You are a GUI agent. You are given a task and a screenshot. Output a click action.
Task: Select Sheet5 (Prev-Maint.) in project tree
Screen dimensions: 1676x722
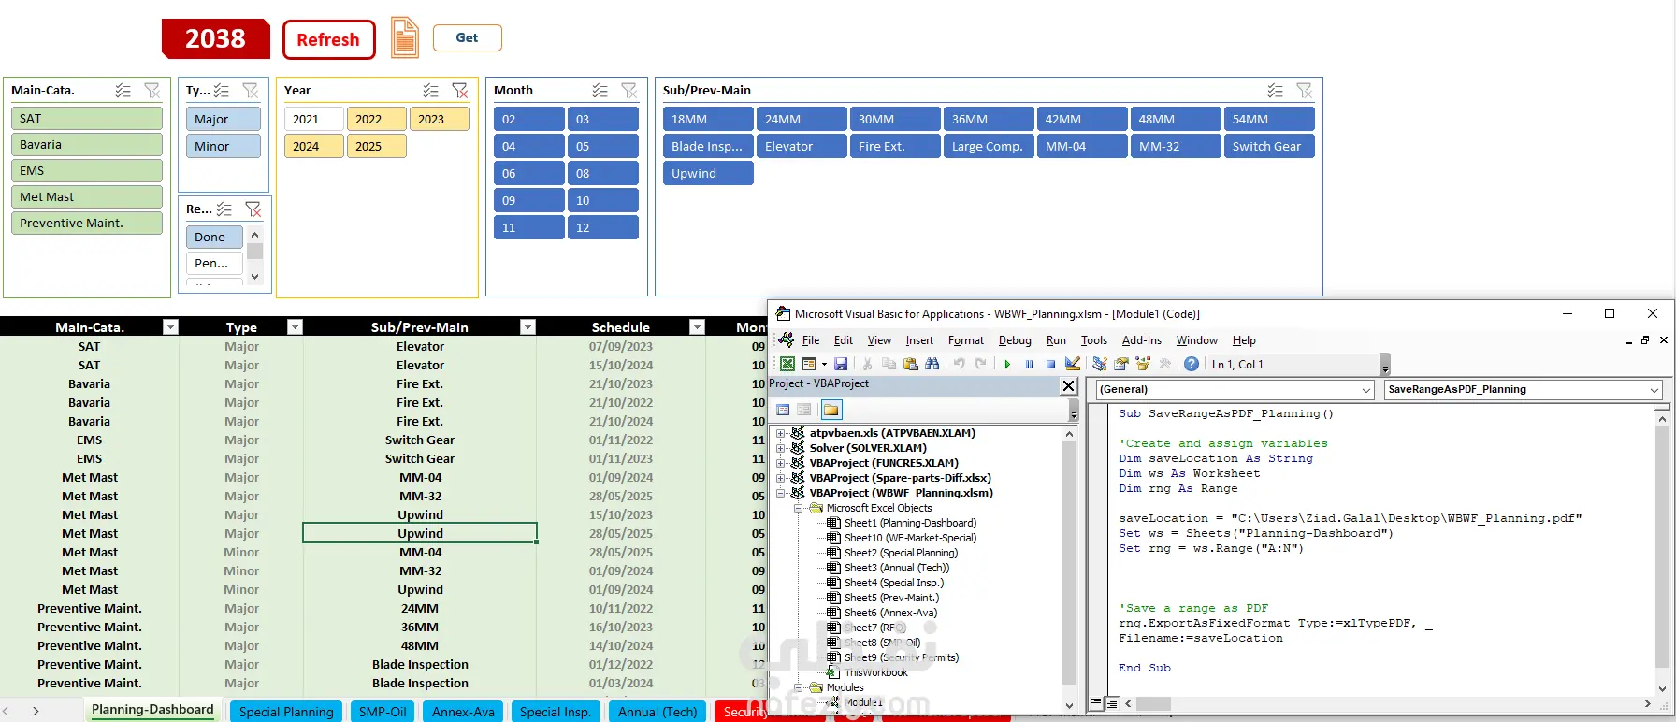point(890,598)
